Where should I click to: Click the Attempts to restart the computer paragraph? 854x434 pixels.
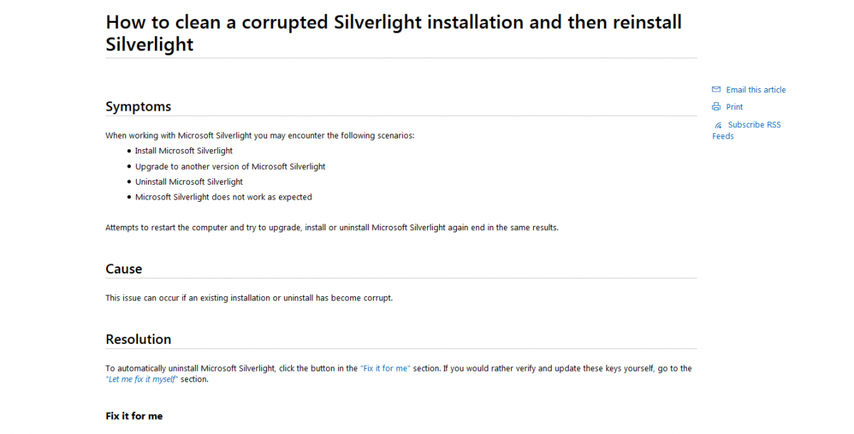click(332, 228)
